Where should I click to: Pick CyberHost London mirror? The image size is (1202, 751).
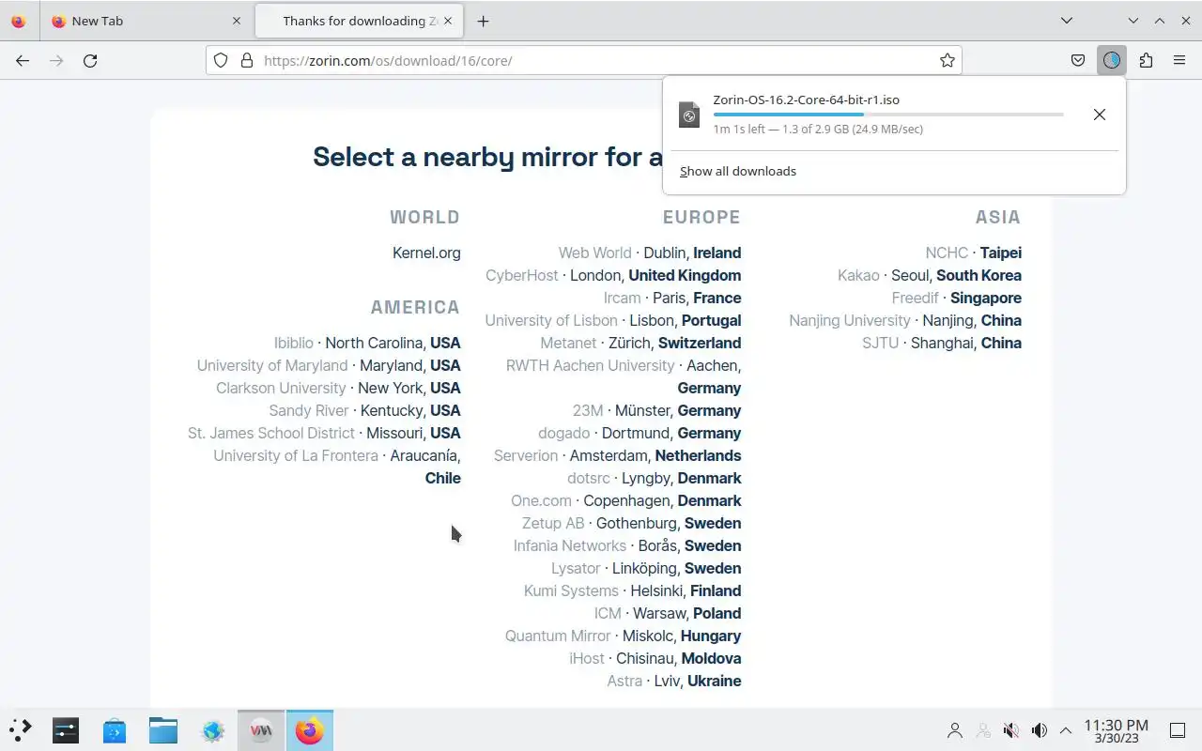pyautogui.click(x=613, y=275)
